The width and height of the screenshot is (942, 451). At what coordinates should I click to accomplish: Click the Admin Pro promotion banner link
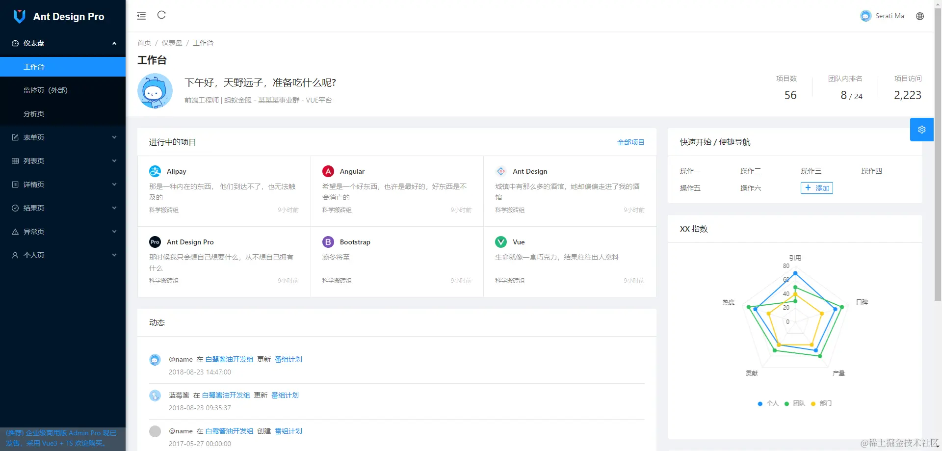(x=61, y=438)
